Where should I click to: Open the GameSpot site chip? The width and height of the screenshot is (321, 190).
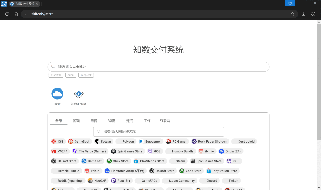point(80,142)
